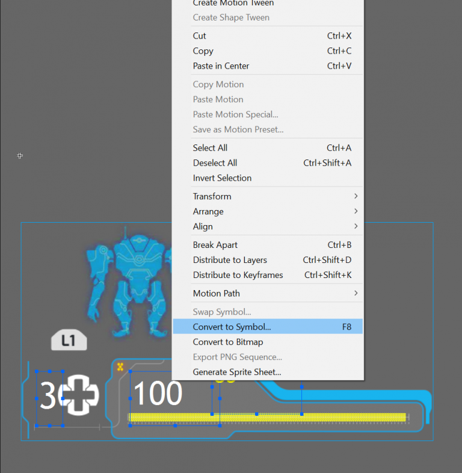Viewport: 462px width, 473px height.
Task: Click the small yellow X icon
Action: pyautogui.click(x=120, y=366)
